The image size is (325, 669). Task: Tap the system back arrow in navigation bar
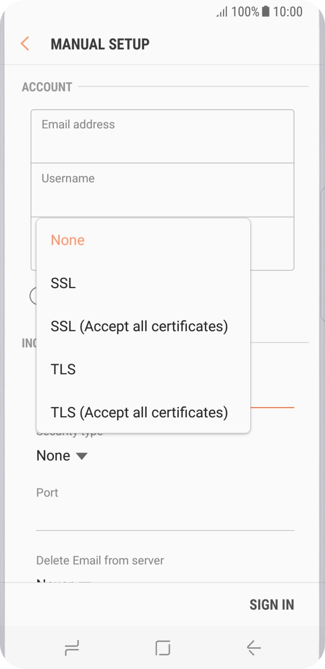(253, 648)
